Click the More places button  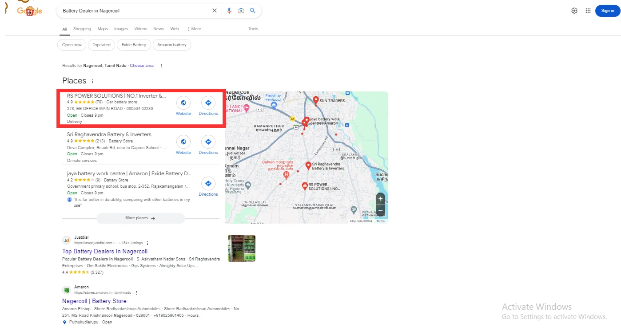pos(140,218)
